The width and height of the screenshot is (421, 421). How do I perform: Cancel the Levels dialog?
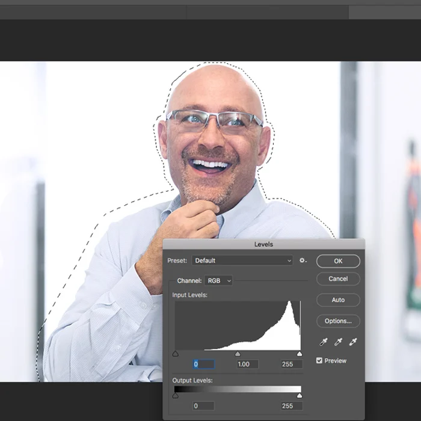338,278
